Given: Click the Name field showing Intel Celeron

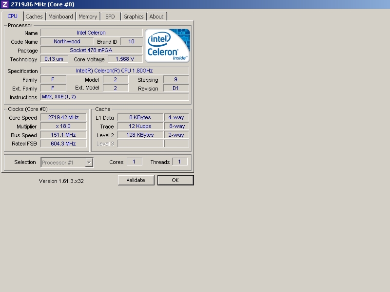Looking at the screenshot, I should 91,33.
